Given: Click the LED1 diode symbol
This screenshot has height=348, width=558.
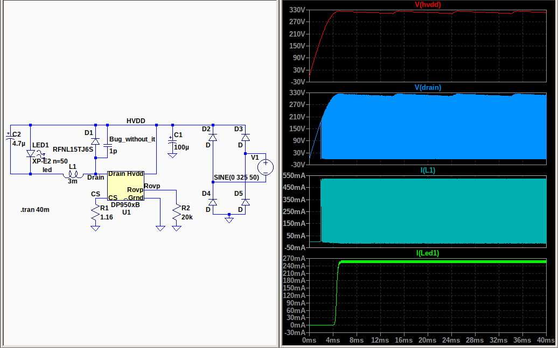Looking at the screenshot, I should click(x=32, y=154).
